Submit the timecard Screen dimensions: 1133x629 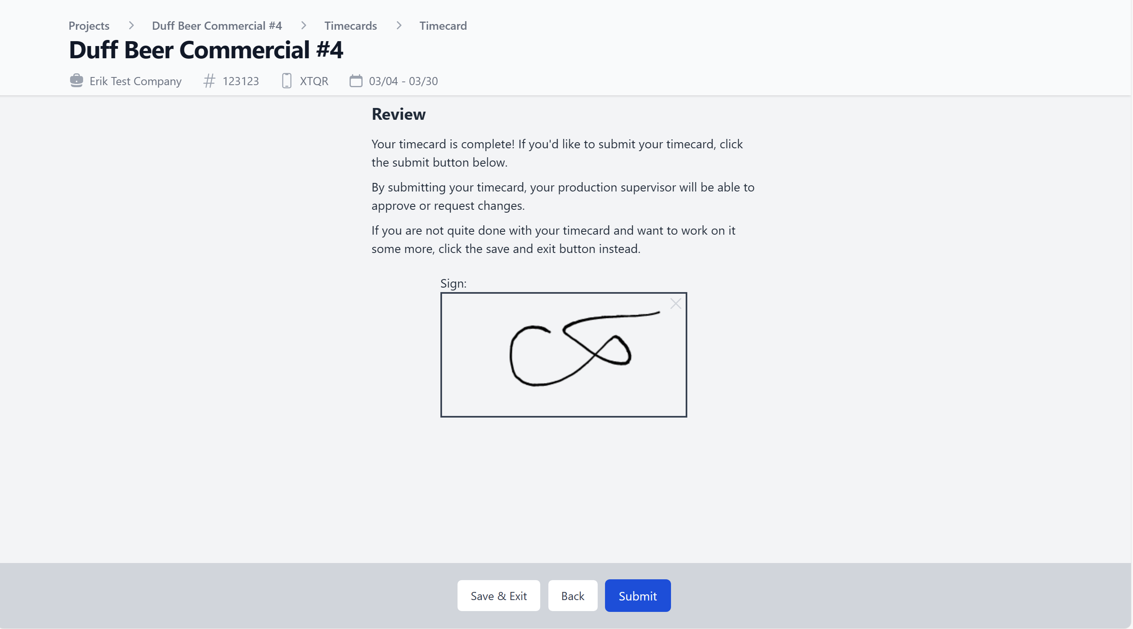pos(638,596)
